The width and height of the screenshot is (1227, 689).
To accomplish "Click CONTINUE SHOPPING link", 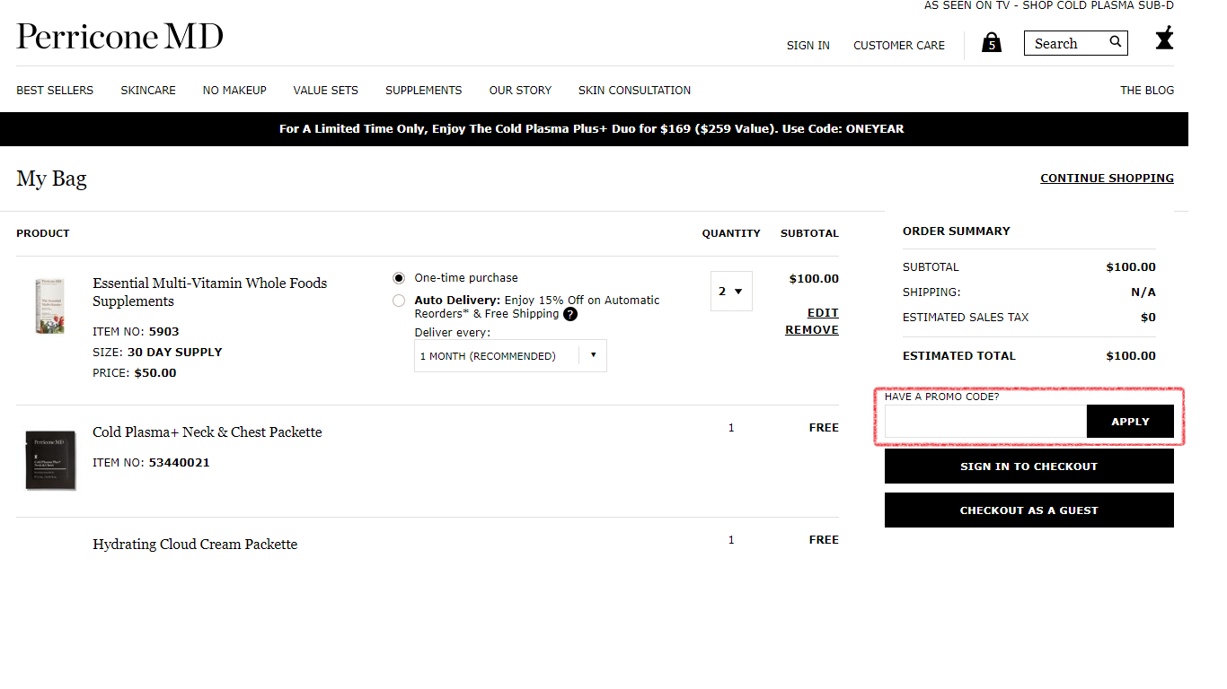I will pyautogui.click(x=1107, y=178).
